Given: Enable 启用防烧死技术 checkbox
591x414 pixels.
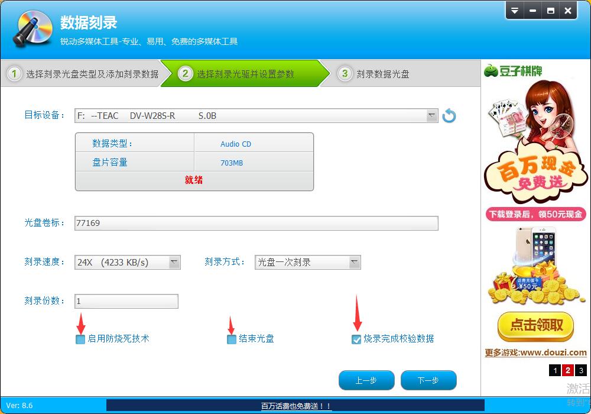Looking at the screenshot, I should point(80,339).
